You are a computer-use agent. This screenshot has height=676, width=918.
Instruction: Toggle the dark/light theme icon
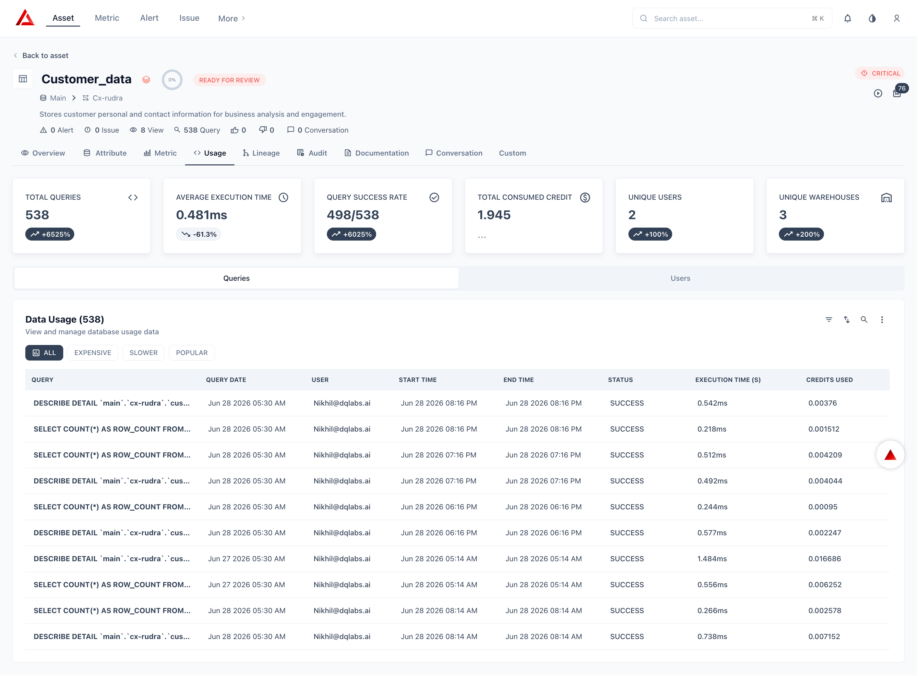coord(872,18)
